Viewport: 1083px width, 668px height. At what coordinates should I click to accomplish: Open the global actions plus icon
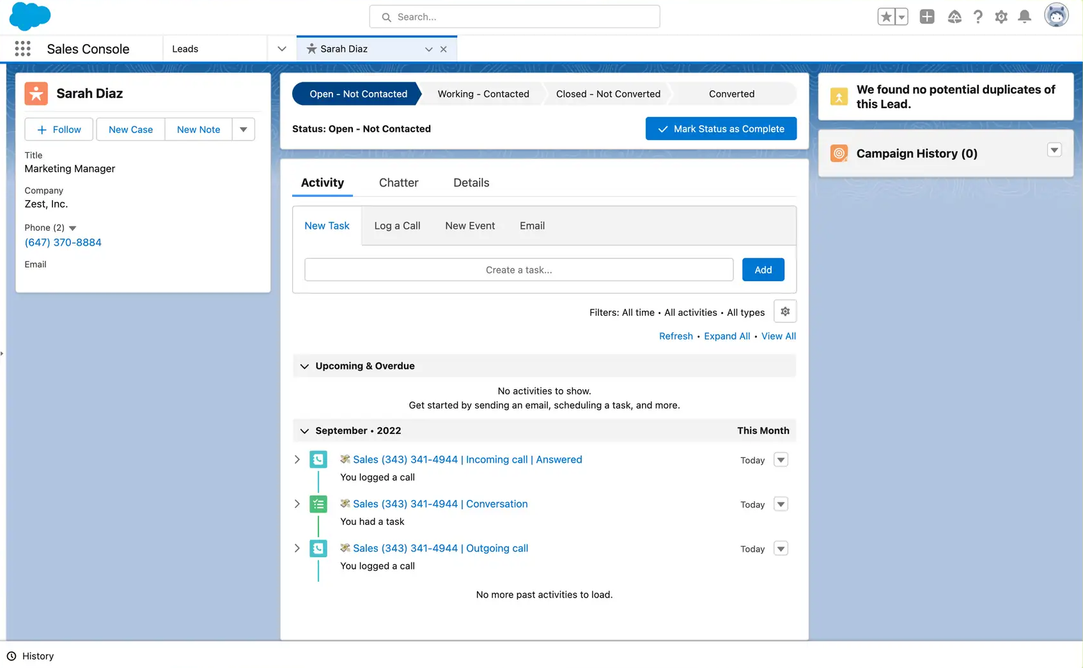coord(927,17)
